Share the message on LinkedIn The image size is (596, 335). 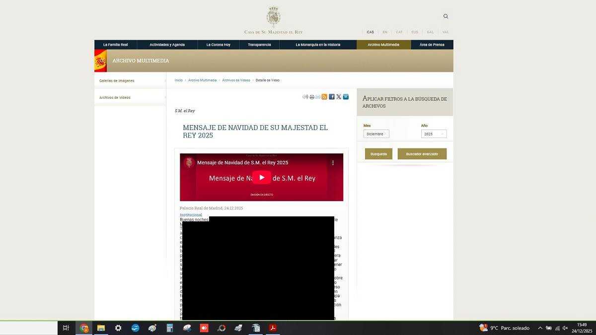tap(346, 97)
